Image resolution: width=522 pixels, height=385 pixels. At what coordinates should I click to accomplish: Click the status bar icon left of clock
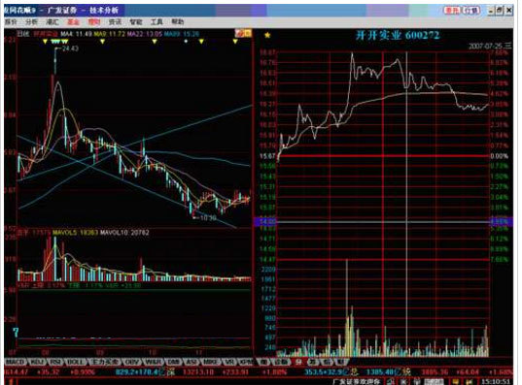pos(470,381)
